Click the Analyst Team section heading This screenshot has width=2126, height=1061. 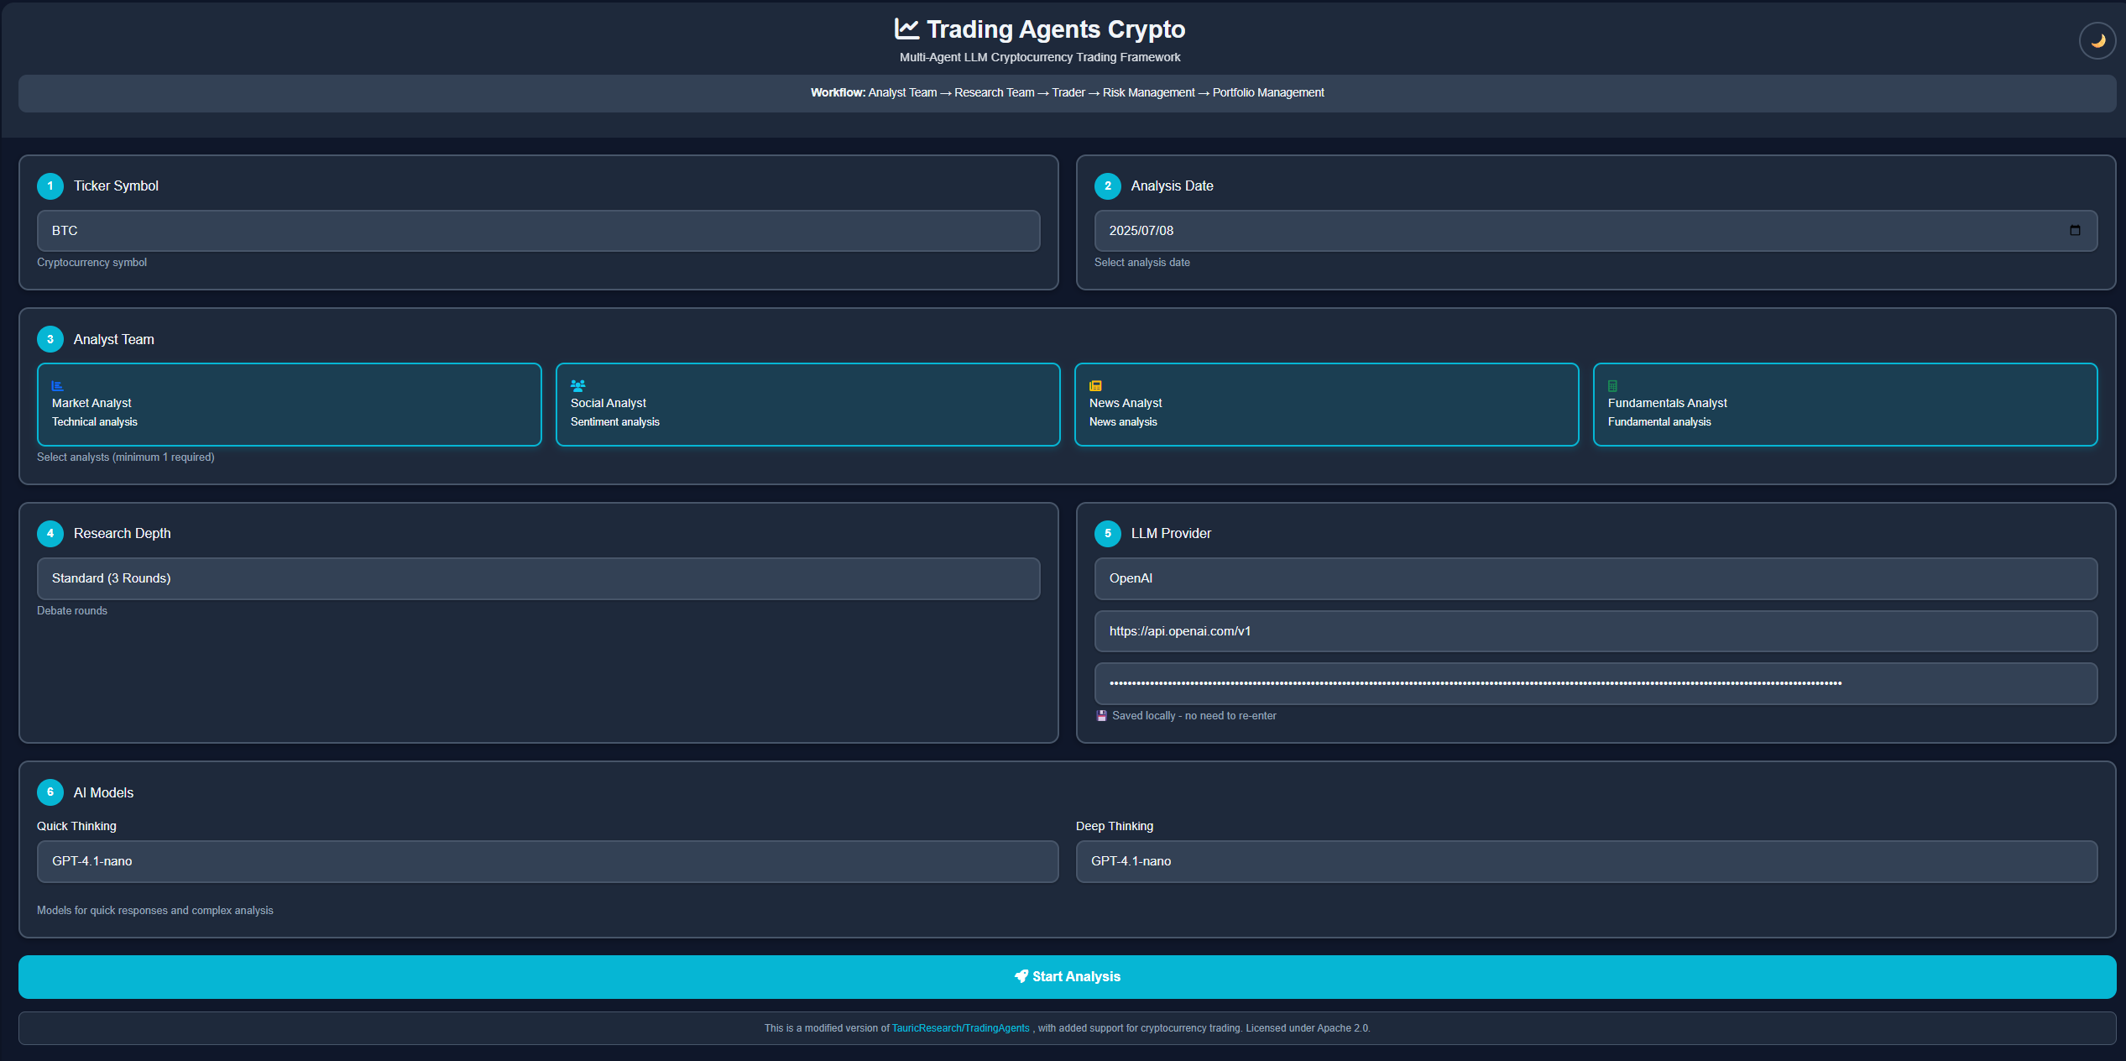(x=114, y=339)
